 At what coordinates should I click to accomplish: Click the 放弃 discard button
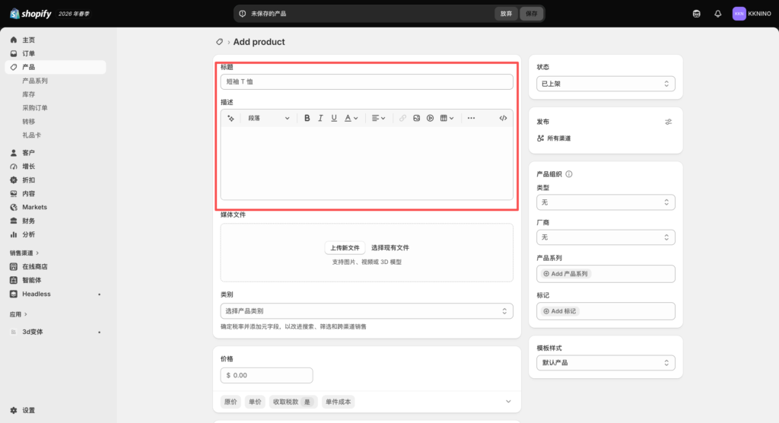click(x=506, y=14)
